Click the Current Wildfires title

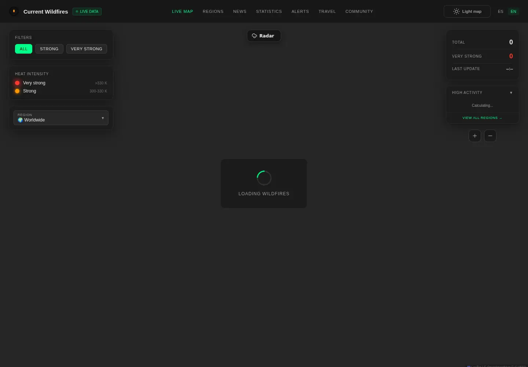[x=46, y=11]
